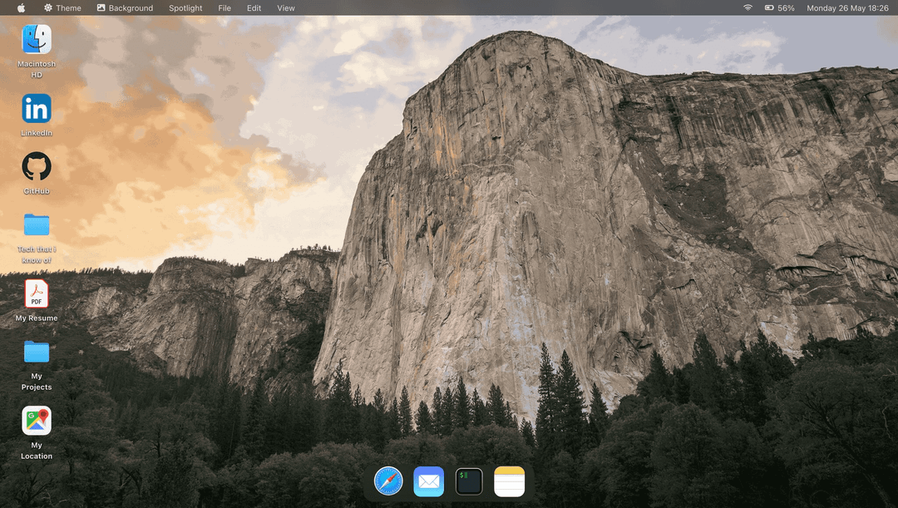Launch the Mail app in the dock

tap(428, 481)
